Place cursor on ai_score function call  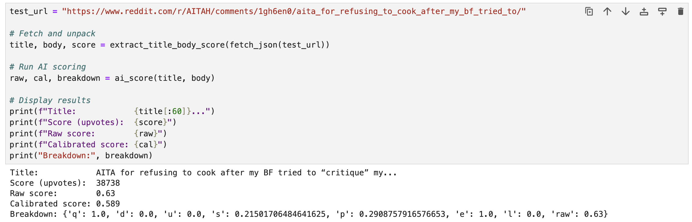(134, 78)
